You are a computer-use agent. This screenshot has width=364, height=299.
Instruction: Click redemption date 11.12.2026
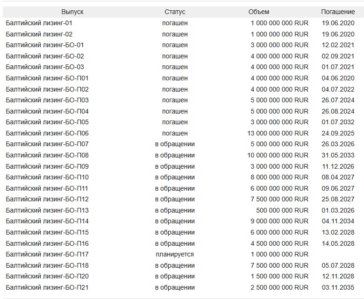[x=338, y=166]
